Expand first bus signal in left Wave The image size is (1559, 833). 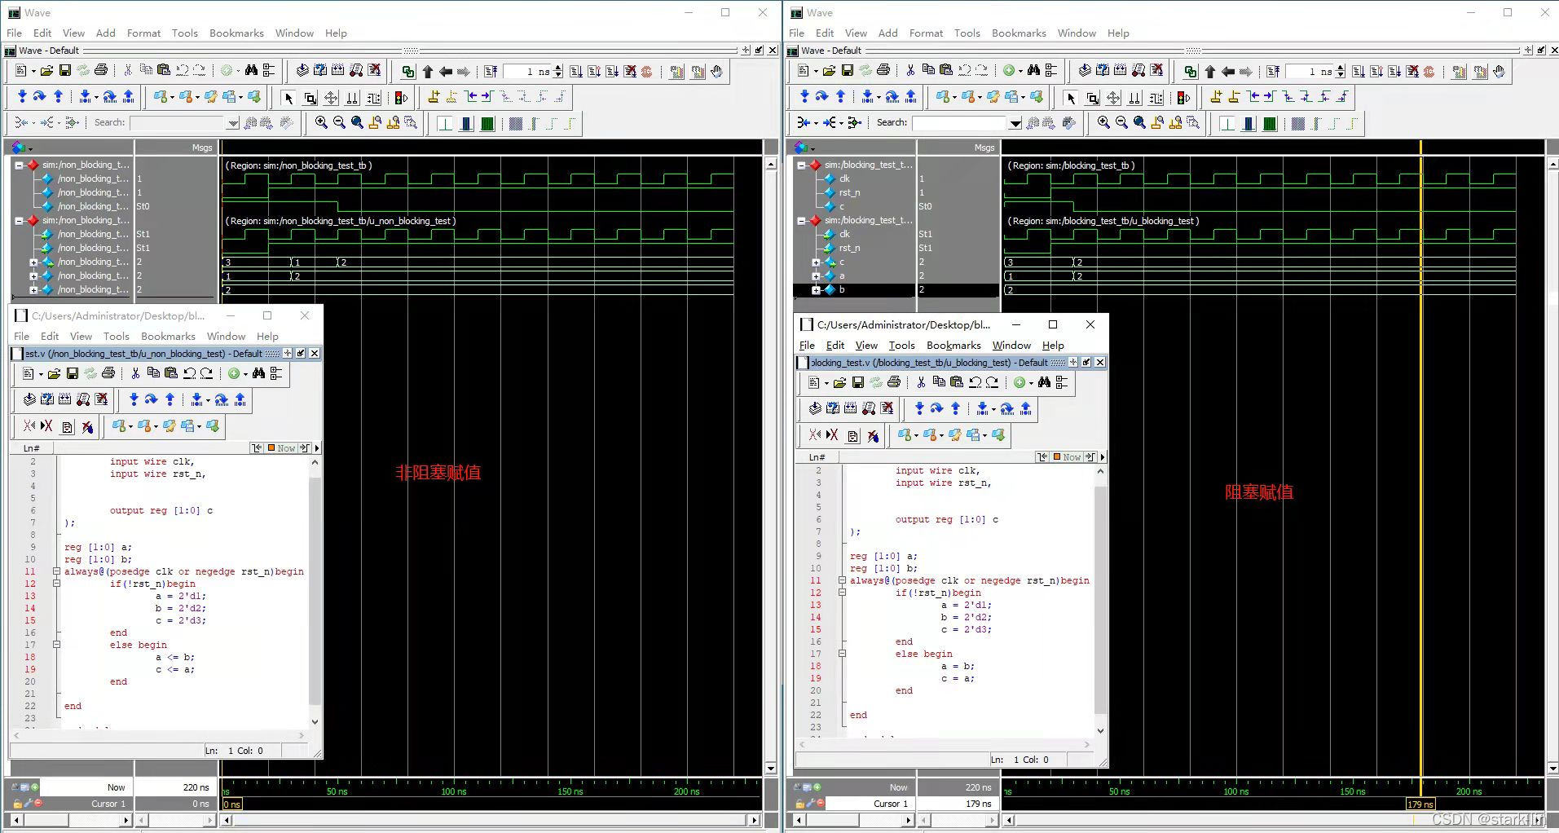click(x=33, y=262)
